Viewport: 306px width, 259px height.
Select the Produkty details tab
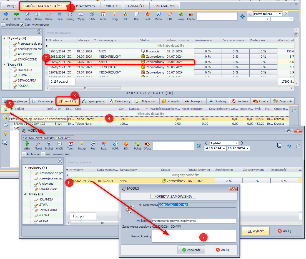[x=68, y=101]
